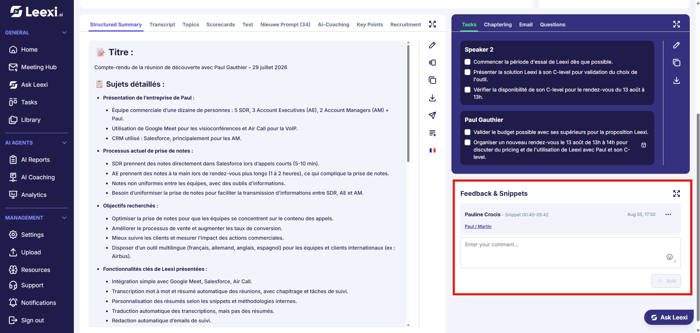Image resolution: width=700 pixels, height=333 pixels.
Task: Open emoji picker in comment box
Action: tap(669, 257)
